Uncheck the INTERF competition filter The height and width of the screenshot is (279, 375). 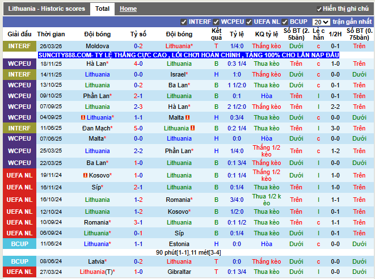[x=183, y=22]
